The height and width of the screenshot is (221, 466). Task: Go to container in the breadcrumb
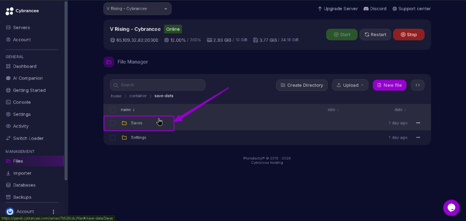coord(138,96)
